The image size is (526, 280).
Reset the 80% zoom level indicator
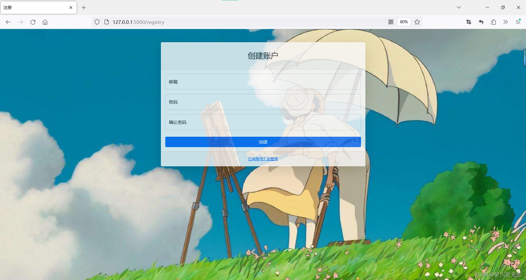(x=404, y=22)
